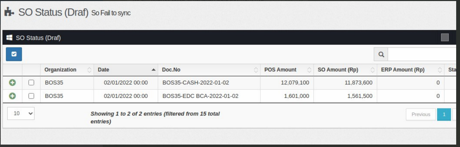
Task: Sort table by ERP Amount (Rp) column
Action: pos(410,70)
